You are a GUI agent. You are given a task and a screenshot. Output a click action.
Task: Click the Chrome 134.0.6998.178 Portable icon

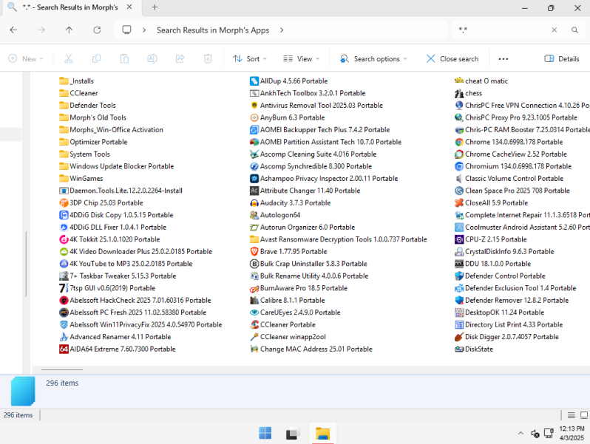click(x=458, y=142)
